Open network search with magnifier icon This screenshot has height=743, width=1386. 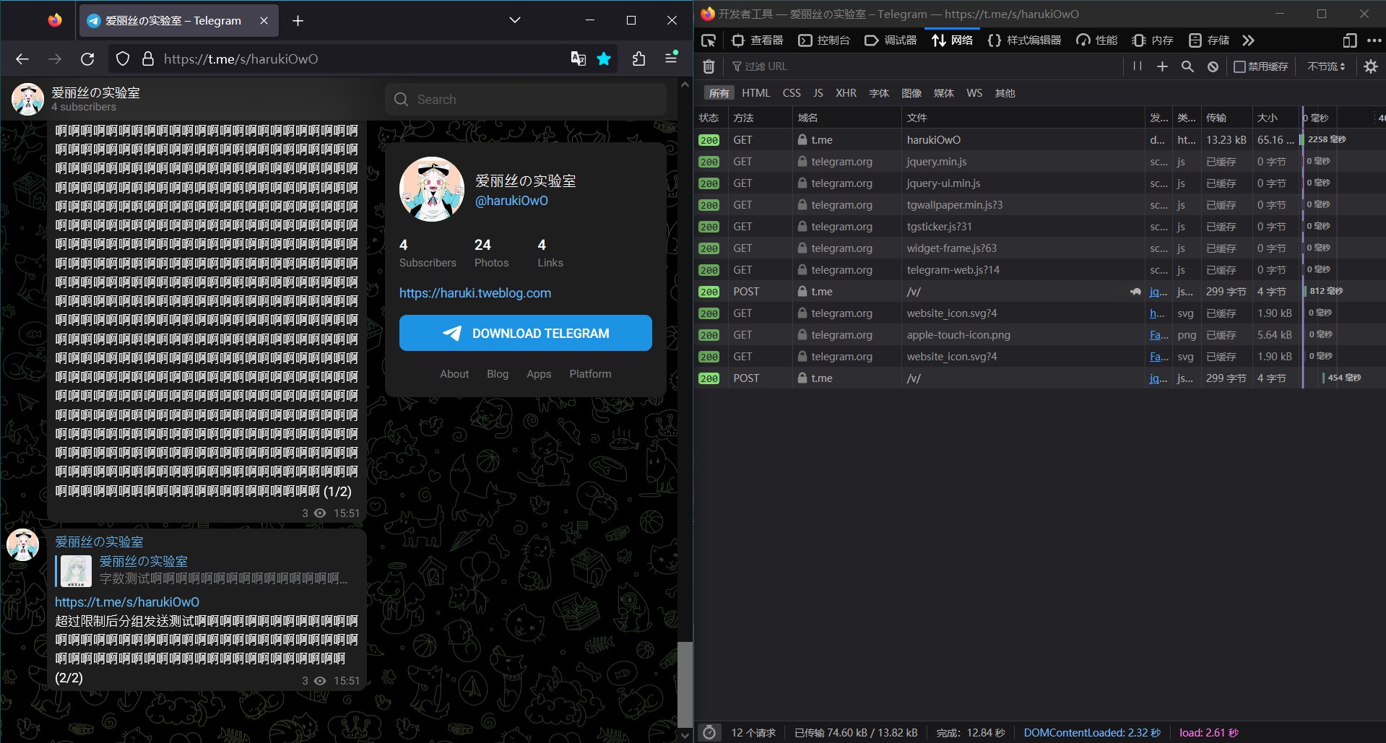[x=1187, y=66]
